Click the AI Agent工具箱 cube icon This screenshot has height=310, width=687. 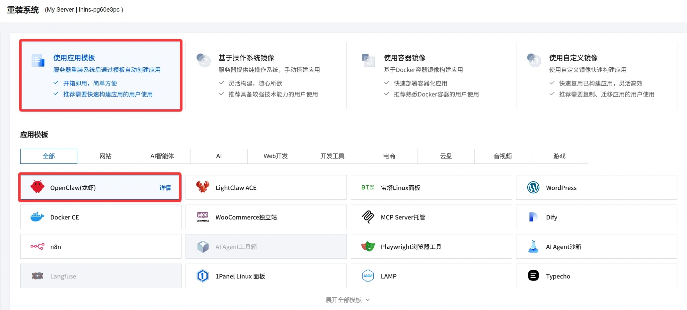(x=203, y=246)
